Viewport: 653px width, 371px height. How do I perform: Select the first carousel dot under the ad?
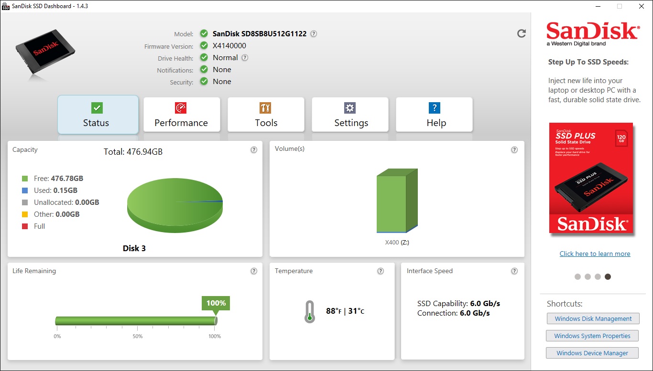[x=577, y=276]
